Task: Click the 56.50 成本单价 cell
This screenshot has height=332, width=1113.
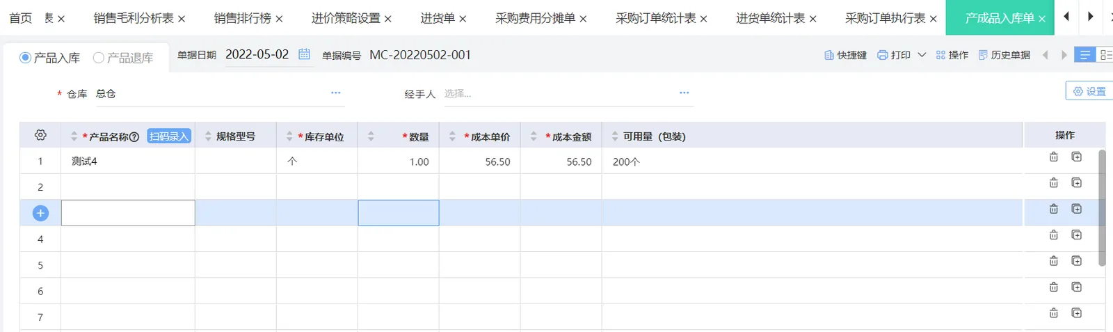Action: coord(480,161)
